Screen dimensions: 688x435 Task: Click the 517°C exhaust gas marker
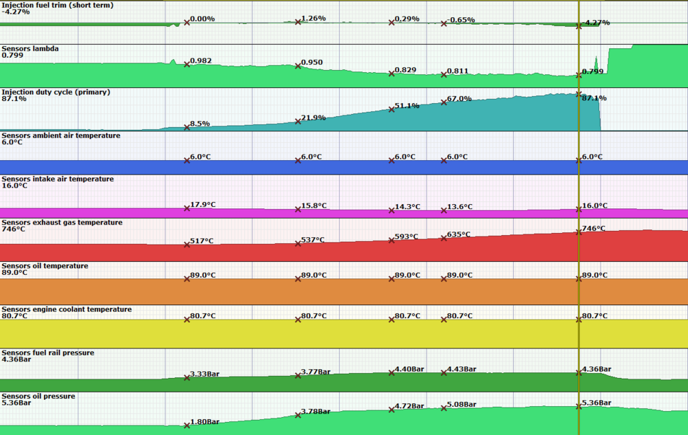[187, 245]
